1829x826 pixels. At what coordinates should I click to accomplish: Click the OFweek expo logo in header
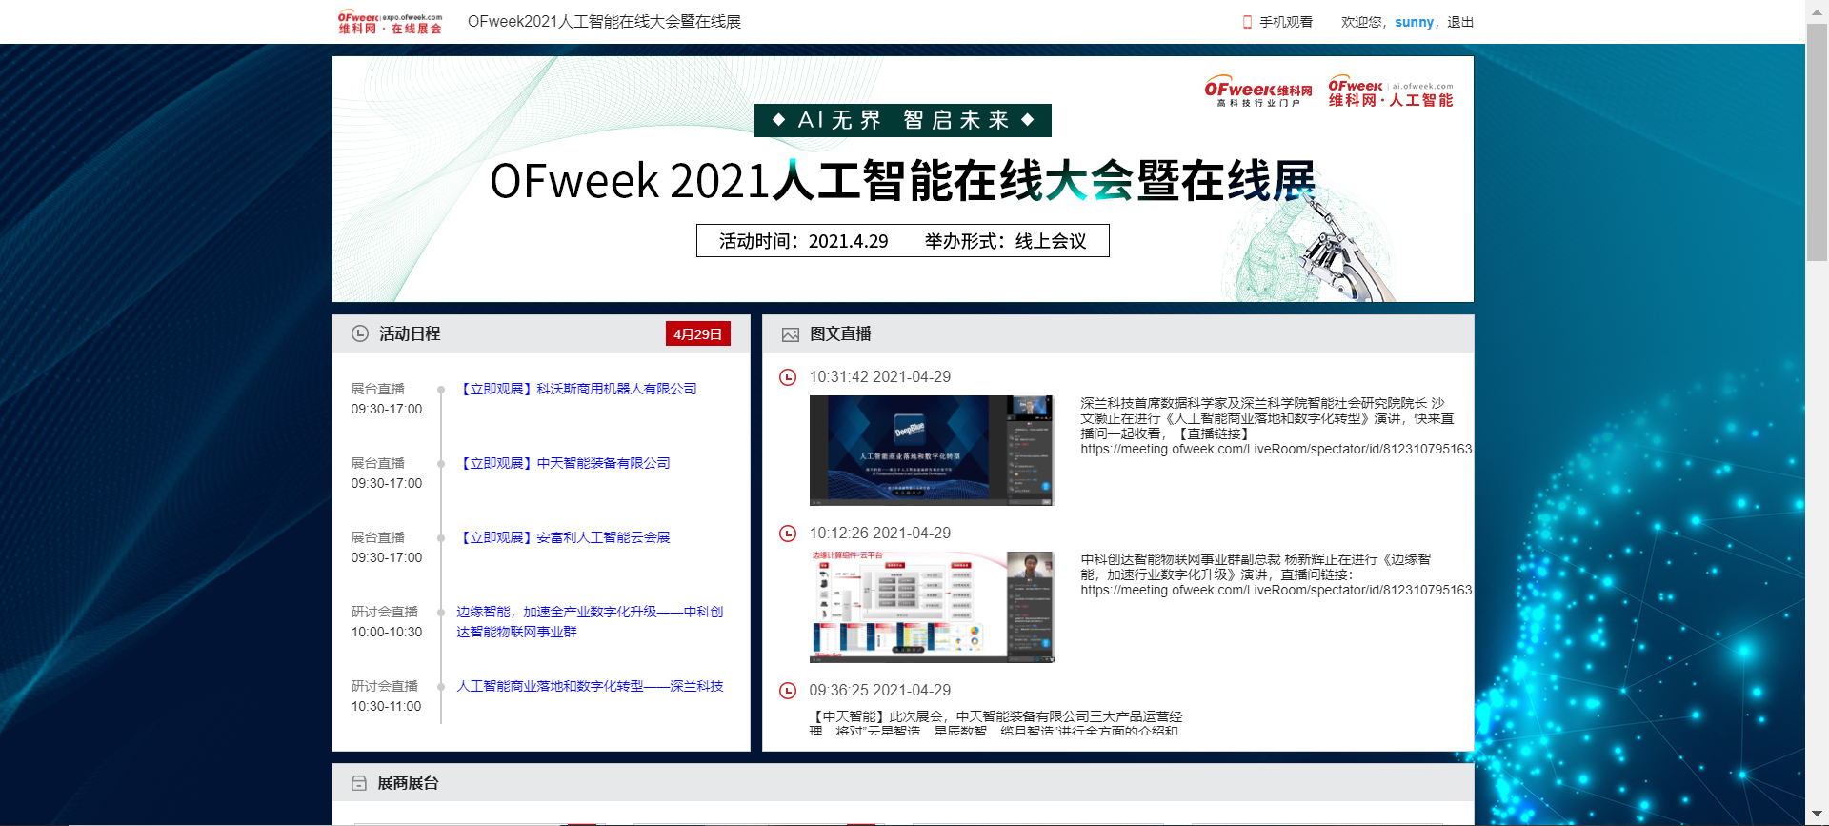point(390,22)
